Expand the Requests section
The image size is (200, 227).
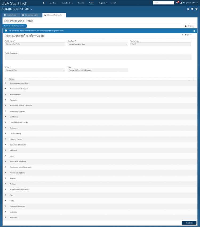click(6, 178)
